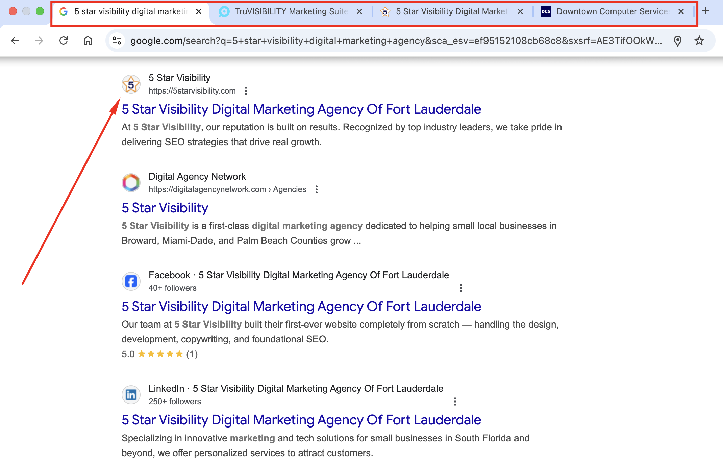The width and height of the screenshot is (723, 466).
Task: Switch to TruVISIBILITY Marketing Suite tab
Action: [x=291, y=11]
